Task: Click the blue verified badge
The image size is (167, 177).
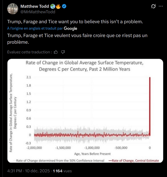Action: [63, 6]
